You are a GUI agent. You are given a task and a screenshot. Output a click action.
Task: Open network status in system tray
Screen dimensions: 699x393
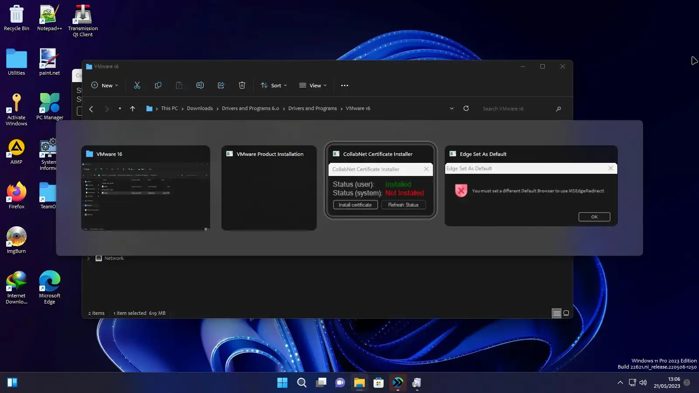[x=632, y=383]
